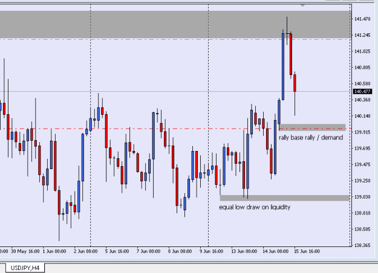Select the 'equal low draw on liquidity' text label
The height and width of the screenshot is (273, 378).
click(255, 207)
